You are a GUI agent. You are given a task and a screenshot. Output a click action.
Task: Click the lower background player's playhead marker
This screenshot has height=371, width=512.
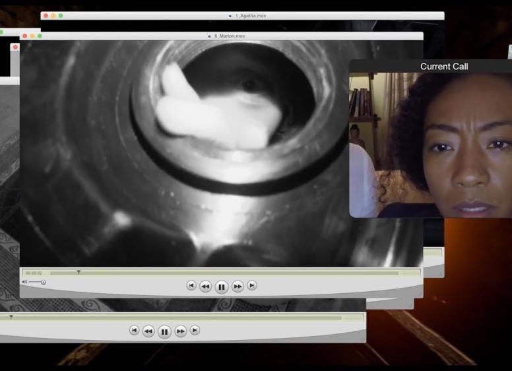[x=11, y=317]
